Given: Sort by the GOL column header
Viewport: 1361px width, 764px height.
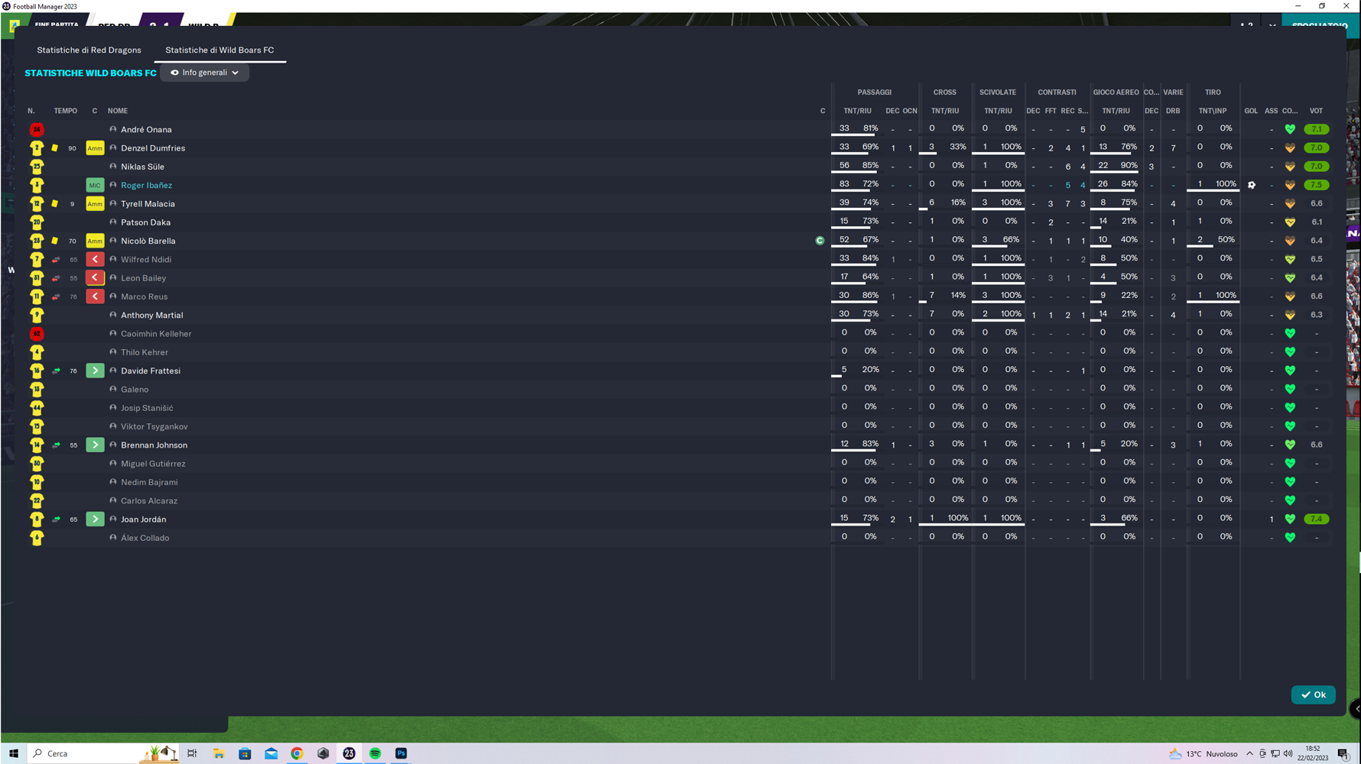Looking at the screenshot, I should click(x=1251, y=111).
